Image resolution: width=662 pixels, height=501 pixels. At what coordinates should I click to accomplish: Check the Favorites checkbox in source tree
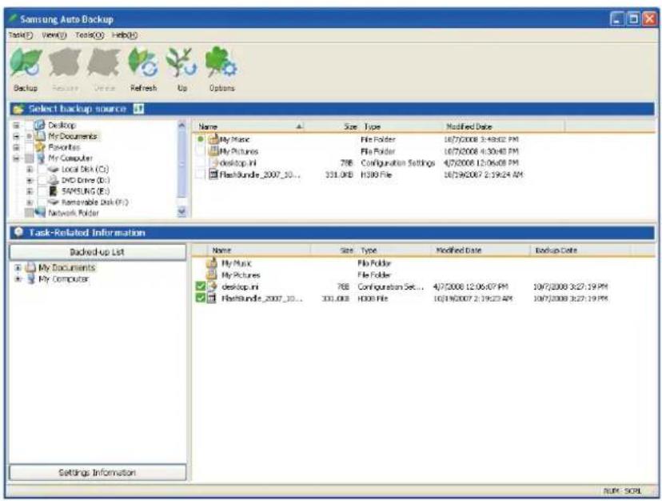[x=29, y=147]
